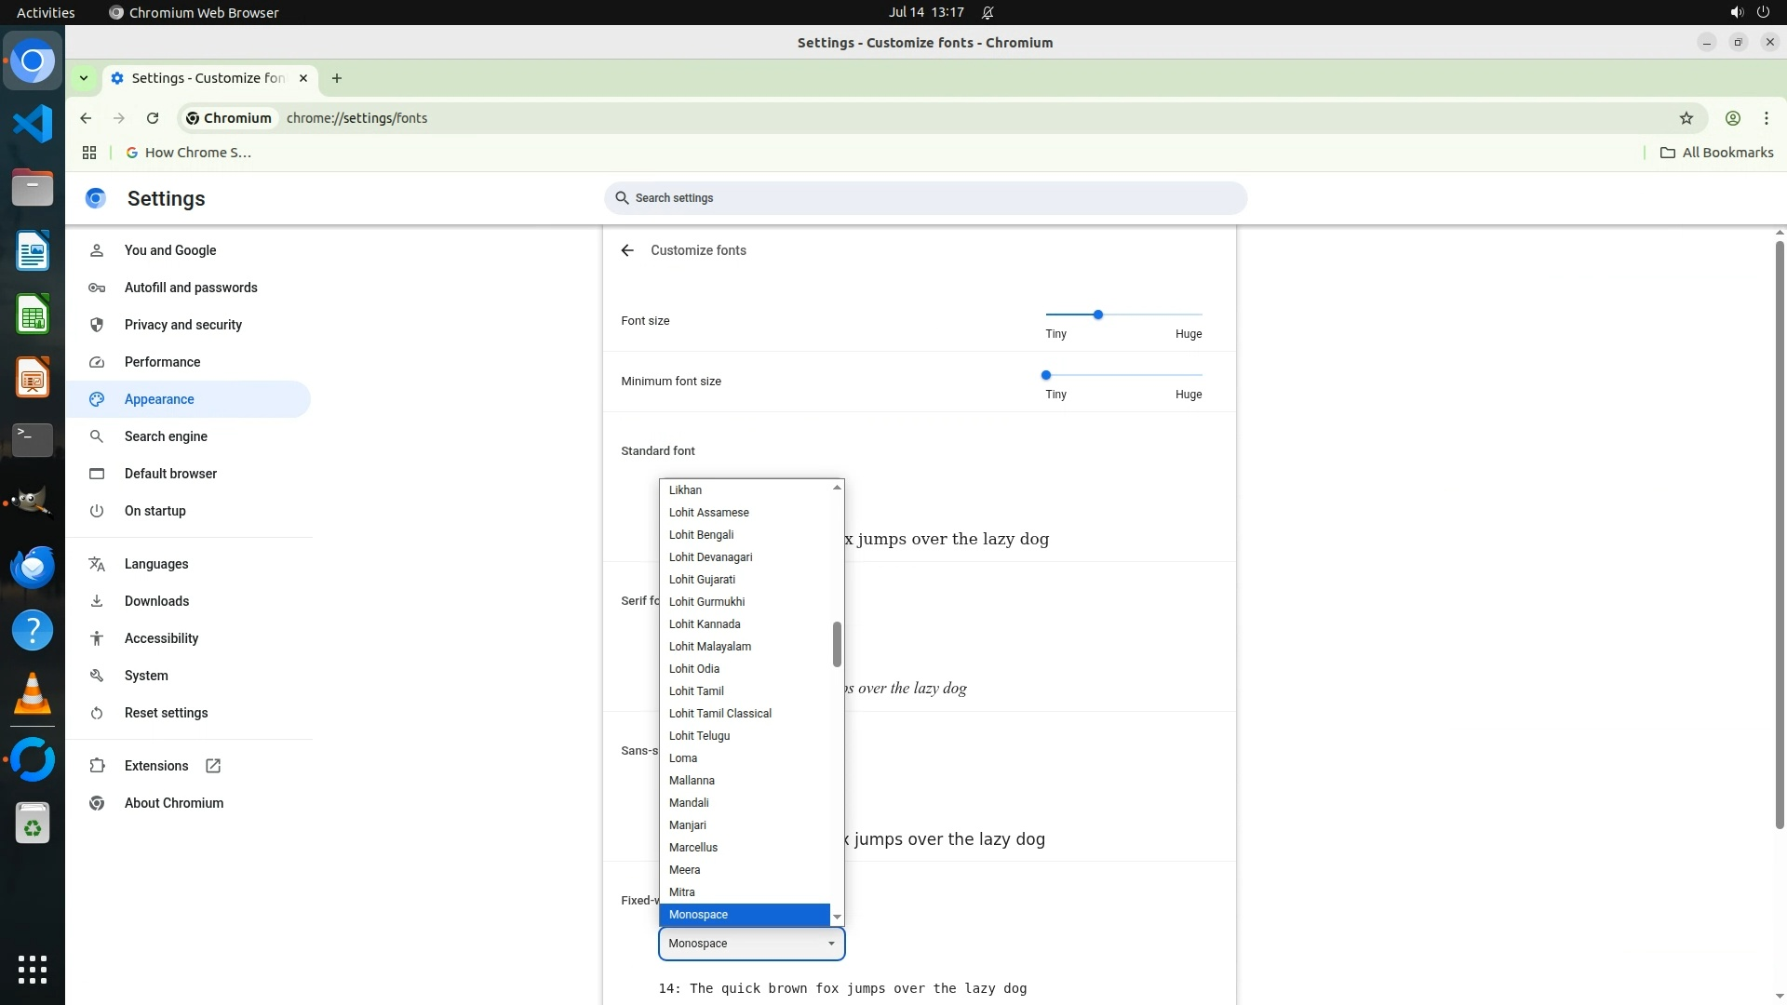Image resolution: width=1787 pixels, height=1005 pixels.
Task: Close the Settings - Customize fonts tab
Action: (302, 78)
